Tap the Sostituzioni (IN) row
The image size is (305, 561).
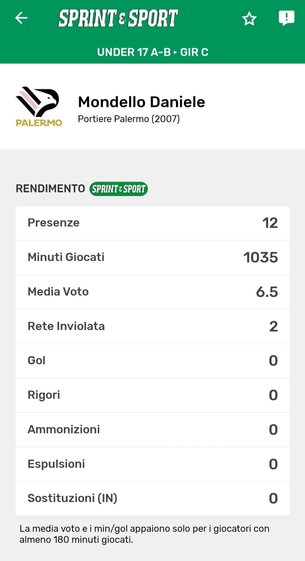pyautogui.click(x=152, y=498)
